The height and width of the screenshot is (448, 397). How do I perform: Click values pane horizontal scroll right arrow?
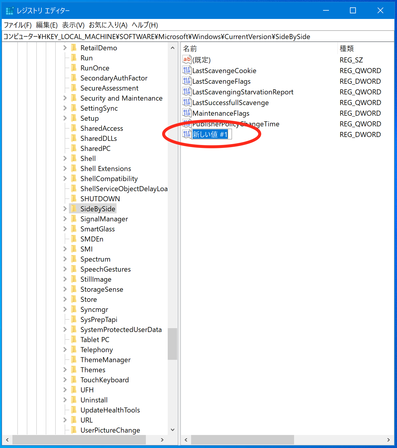pos(388,440)
